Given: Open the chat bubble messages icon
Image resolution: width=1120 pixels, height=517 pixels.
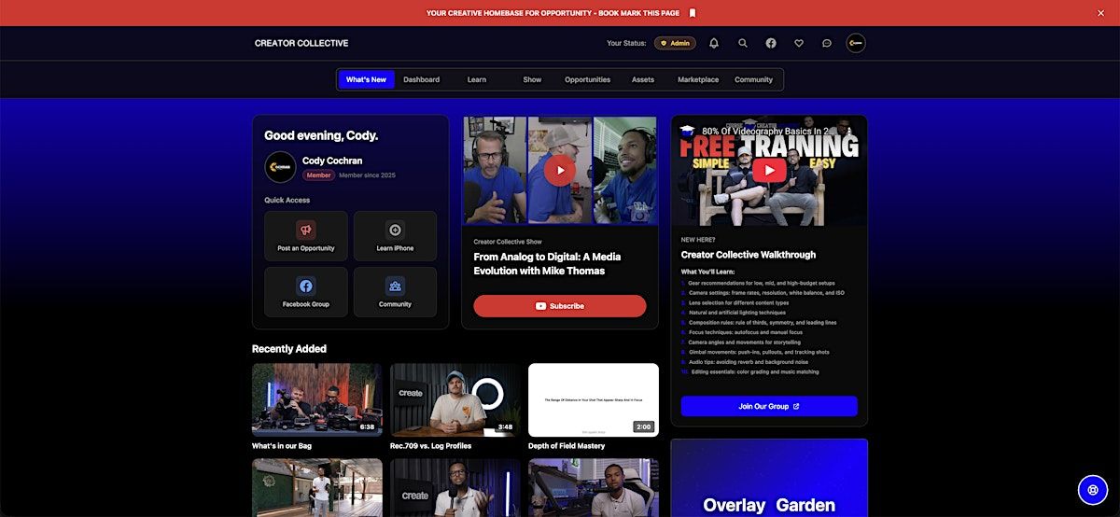Looking at the screenshot, I should pos(827,43).
